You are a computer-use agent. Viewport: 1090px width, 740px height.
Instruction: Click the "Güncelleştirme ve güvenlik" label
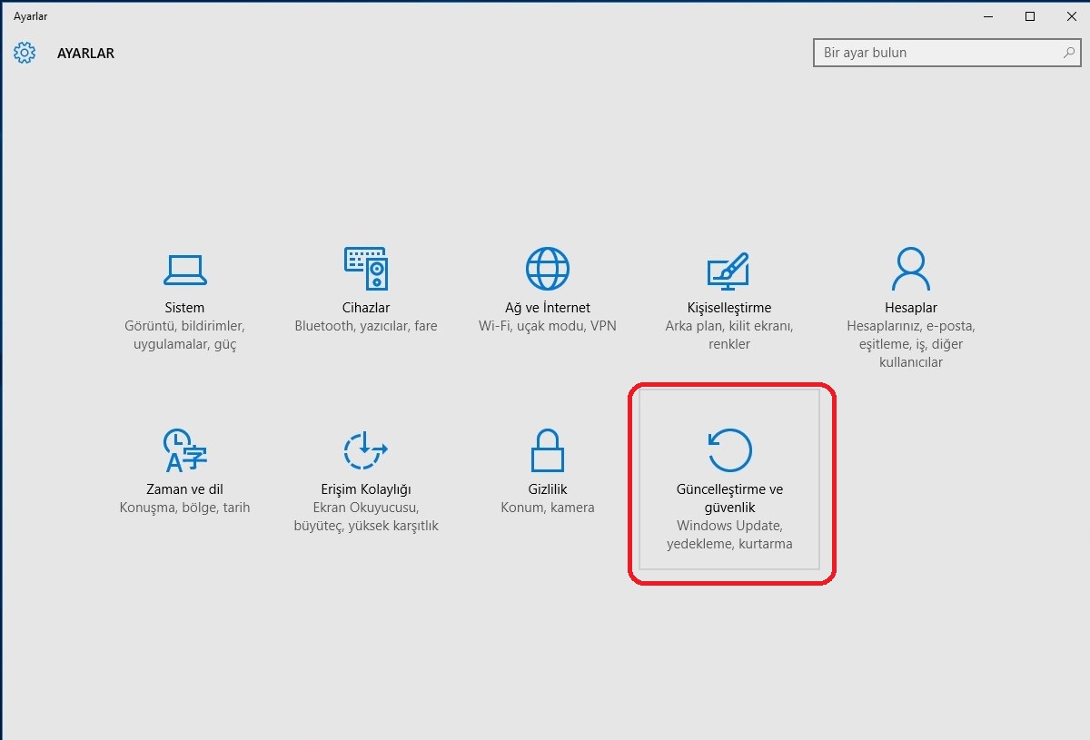(729, 498)
